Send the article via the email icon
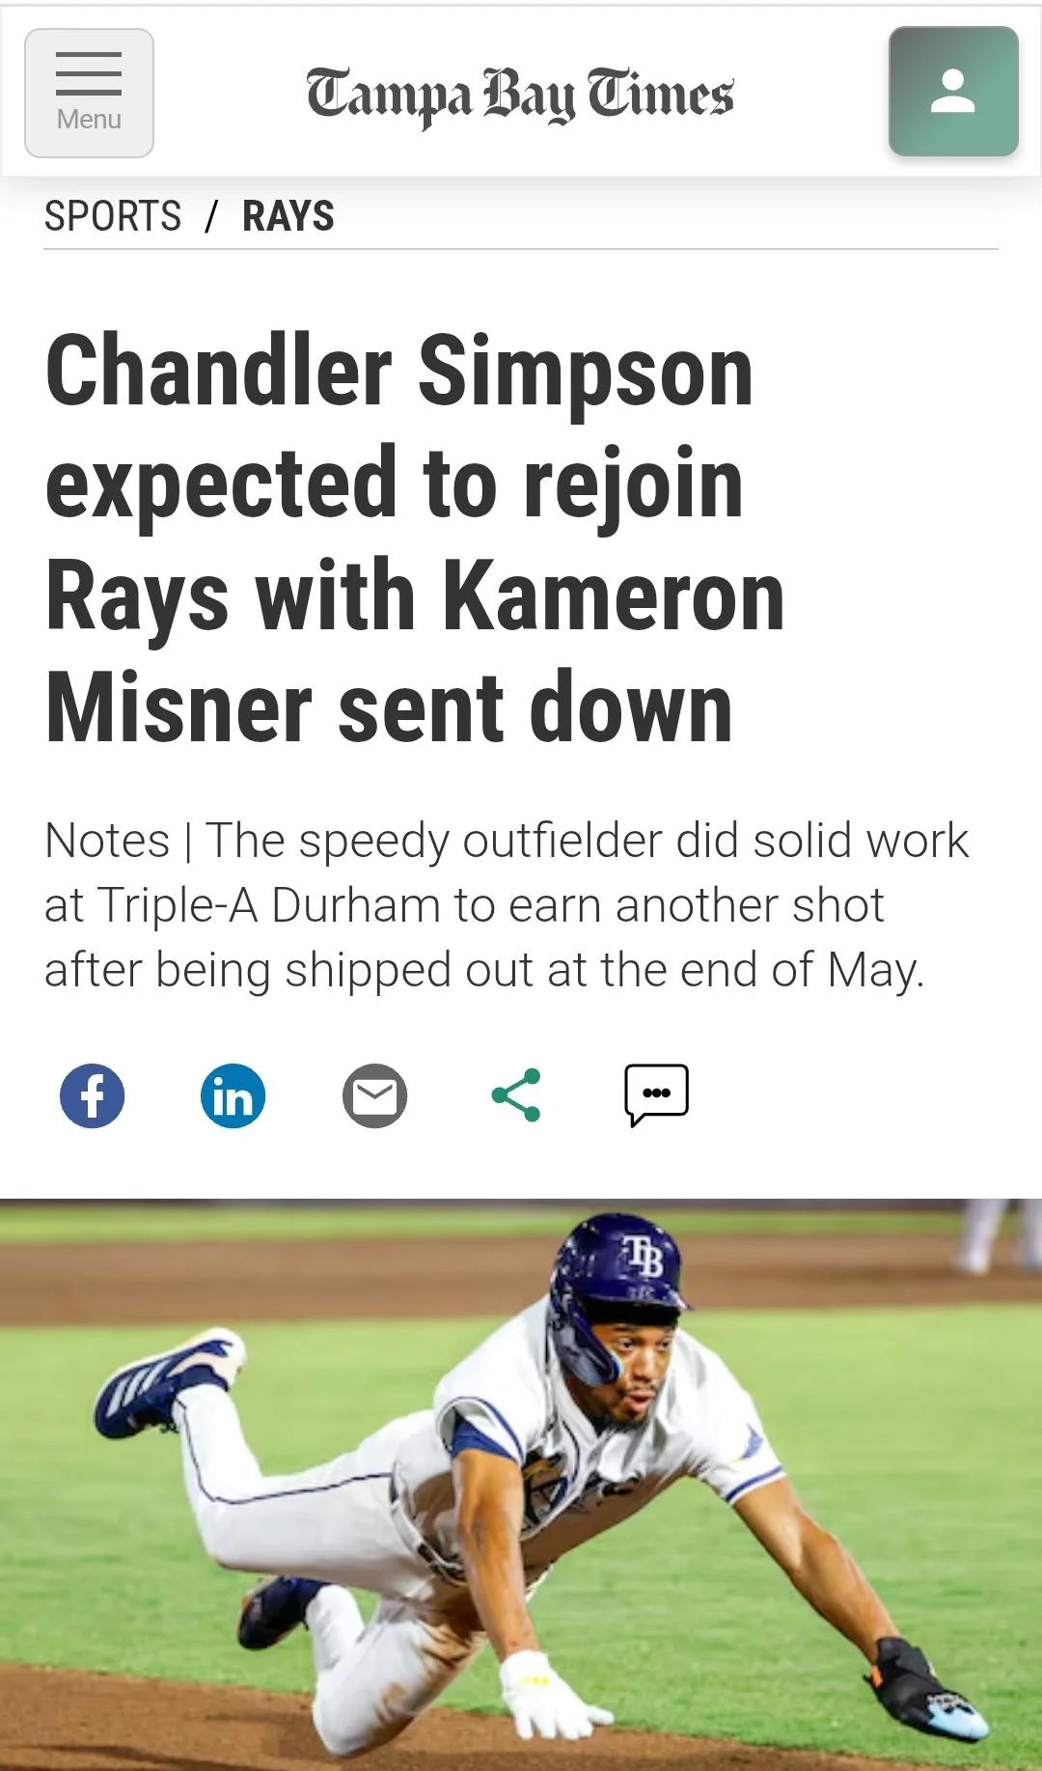Image resolution: width=1042 pixels, height=1771 pixels. [x=374, y=1096]
